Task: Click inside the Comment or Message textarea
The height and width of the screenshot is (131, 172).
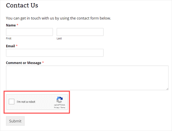Action: (x=87, y=78)
